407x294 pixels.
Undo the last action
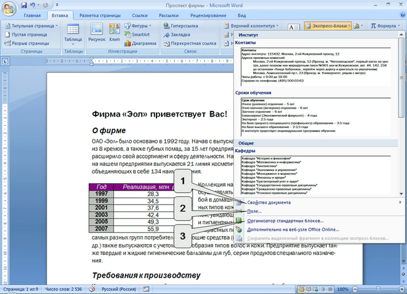coord(33,5)
